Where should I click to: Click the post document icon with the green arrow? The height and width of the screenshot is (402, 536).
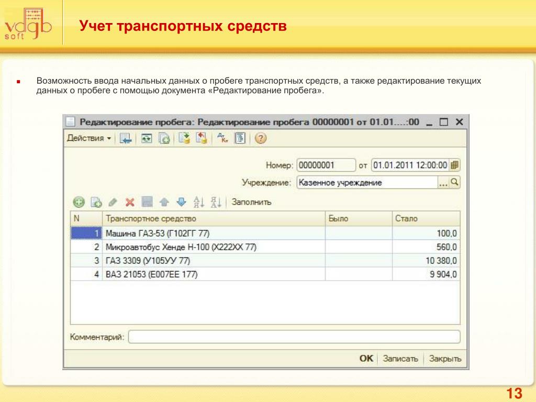point(184,138)
